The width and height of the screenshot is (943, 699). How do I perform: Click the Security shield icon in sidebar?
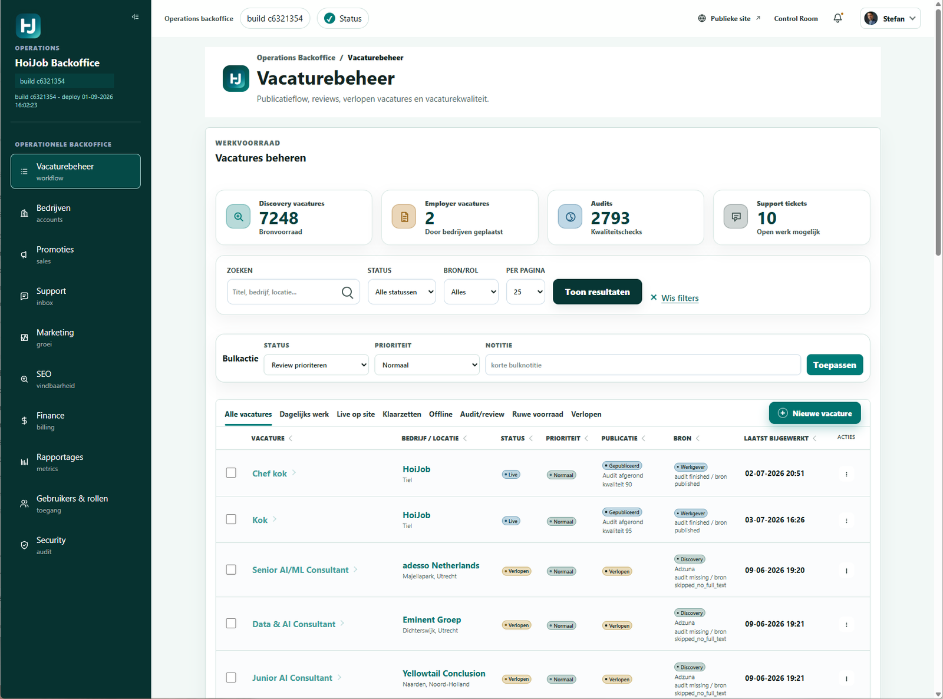pos(24,545)
